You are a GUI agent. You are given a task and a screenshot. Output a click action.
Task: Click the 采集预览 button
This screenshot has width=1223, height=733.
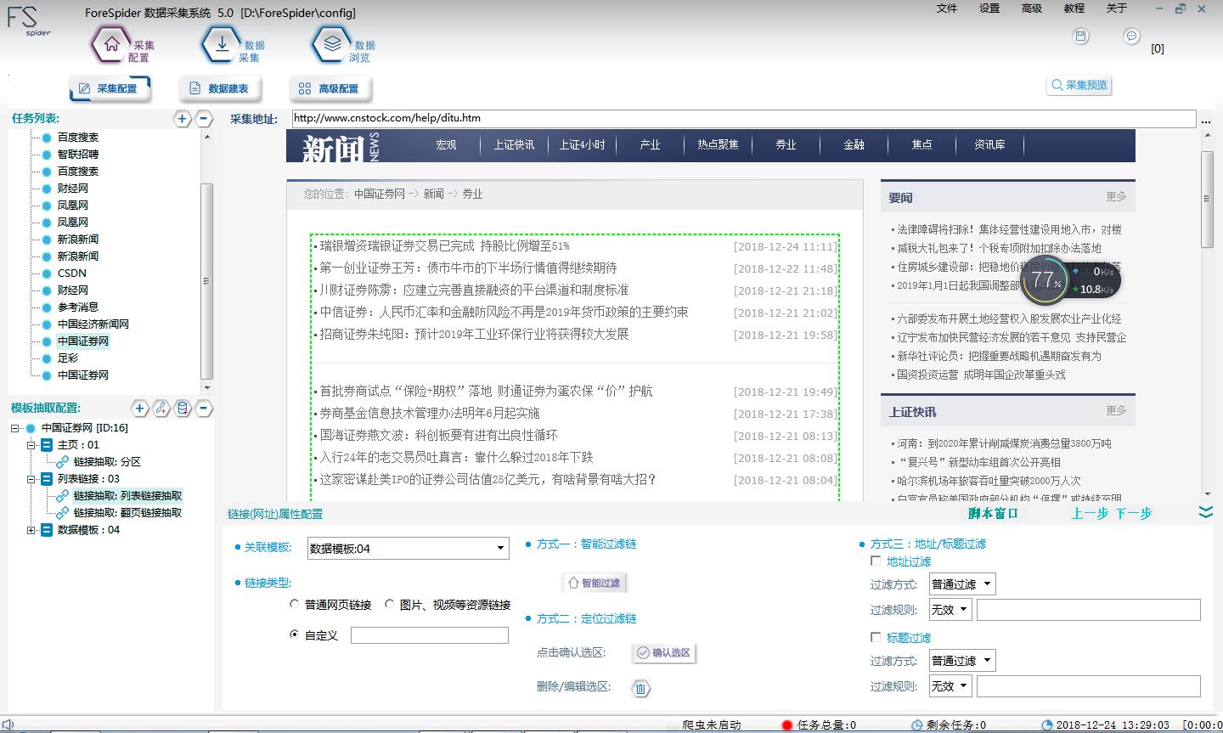coord(1079,85)
